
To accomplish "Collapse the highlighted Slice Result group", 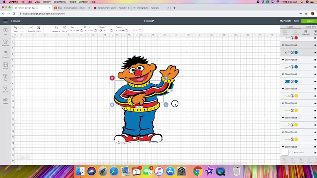I will [x=283, y=45].
